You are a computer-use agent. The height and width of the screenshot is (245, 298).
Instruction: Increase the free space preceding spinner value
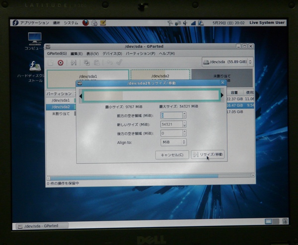(x=184, y=113)
